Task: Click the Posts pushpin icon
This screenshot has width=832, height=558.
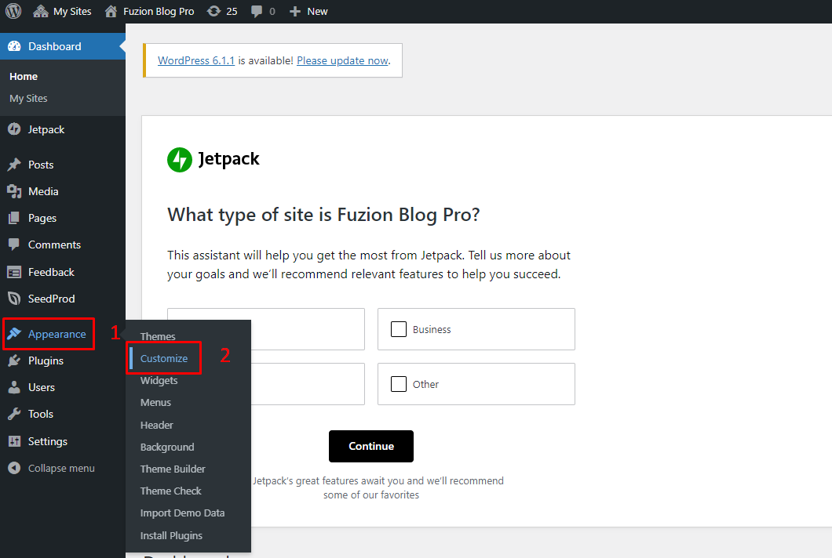Action: pyautogui.click(x=14, y=165)
